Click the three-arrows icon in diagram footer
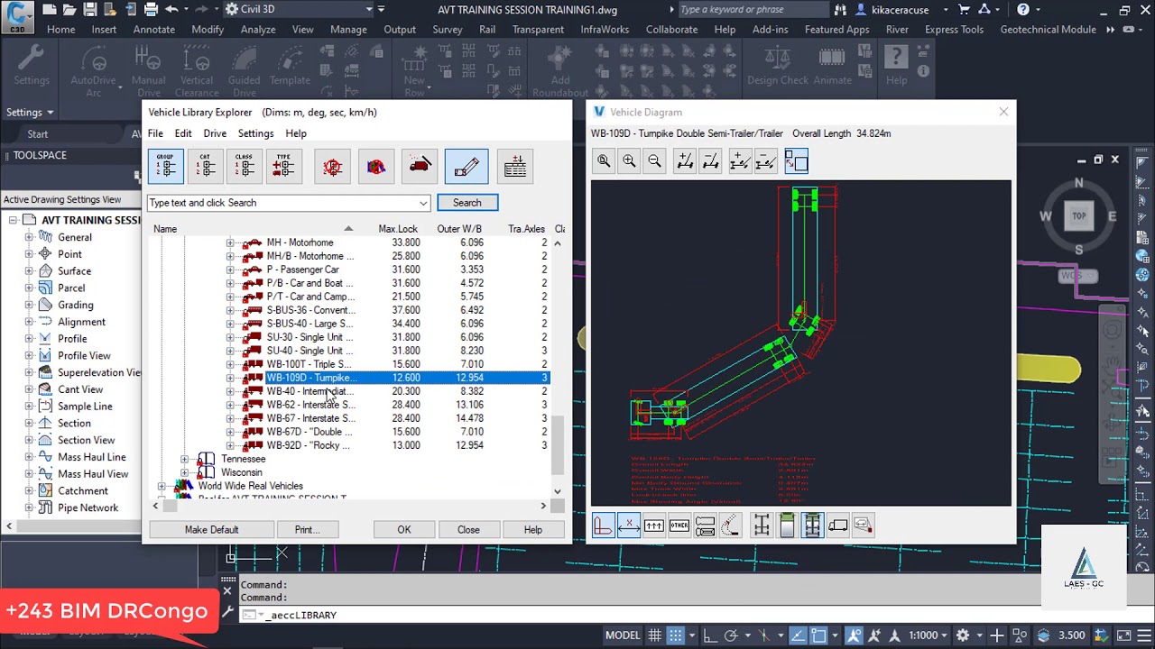The width and height of the screenshot is (1155, 649). click(654, 526)
